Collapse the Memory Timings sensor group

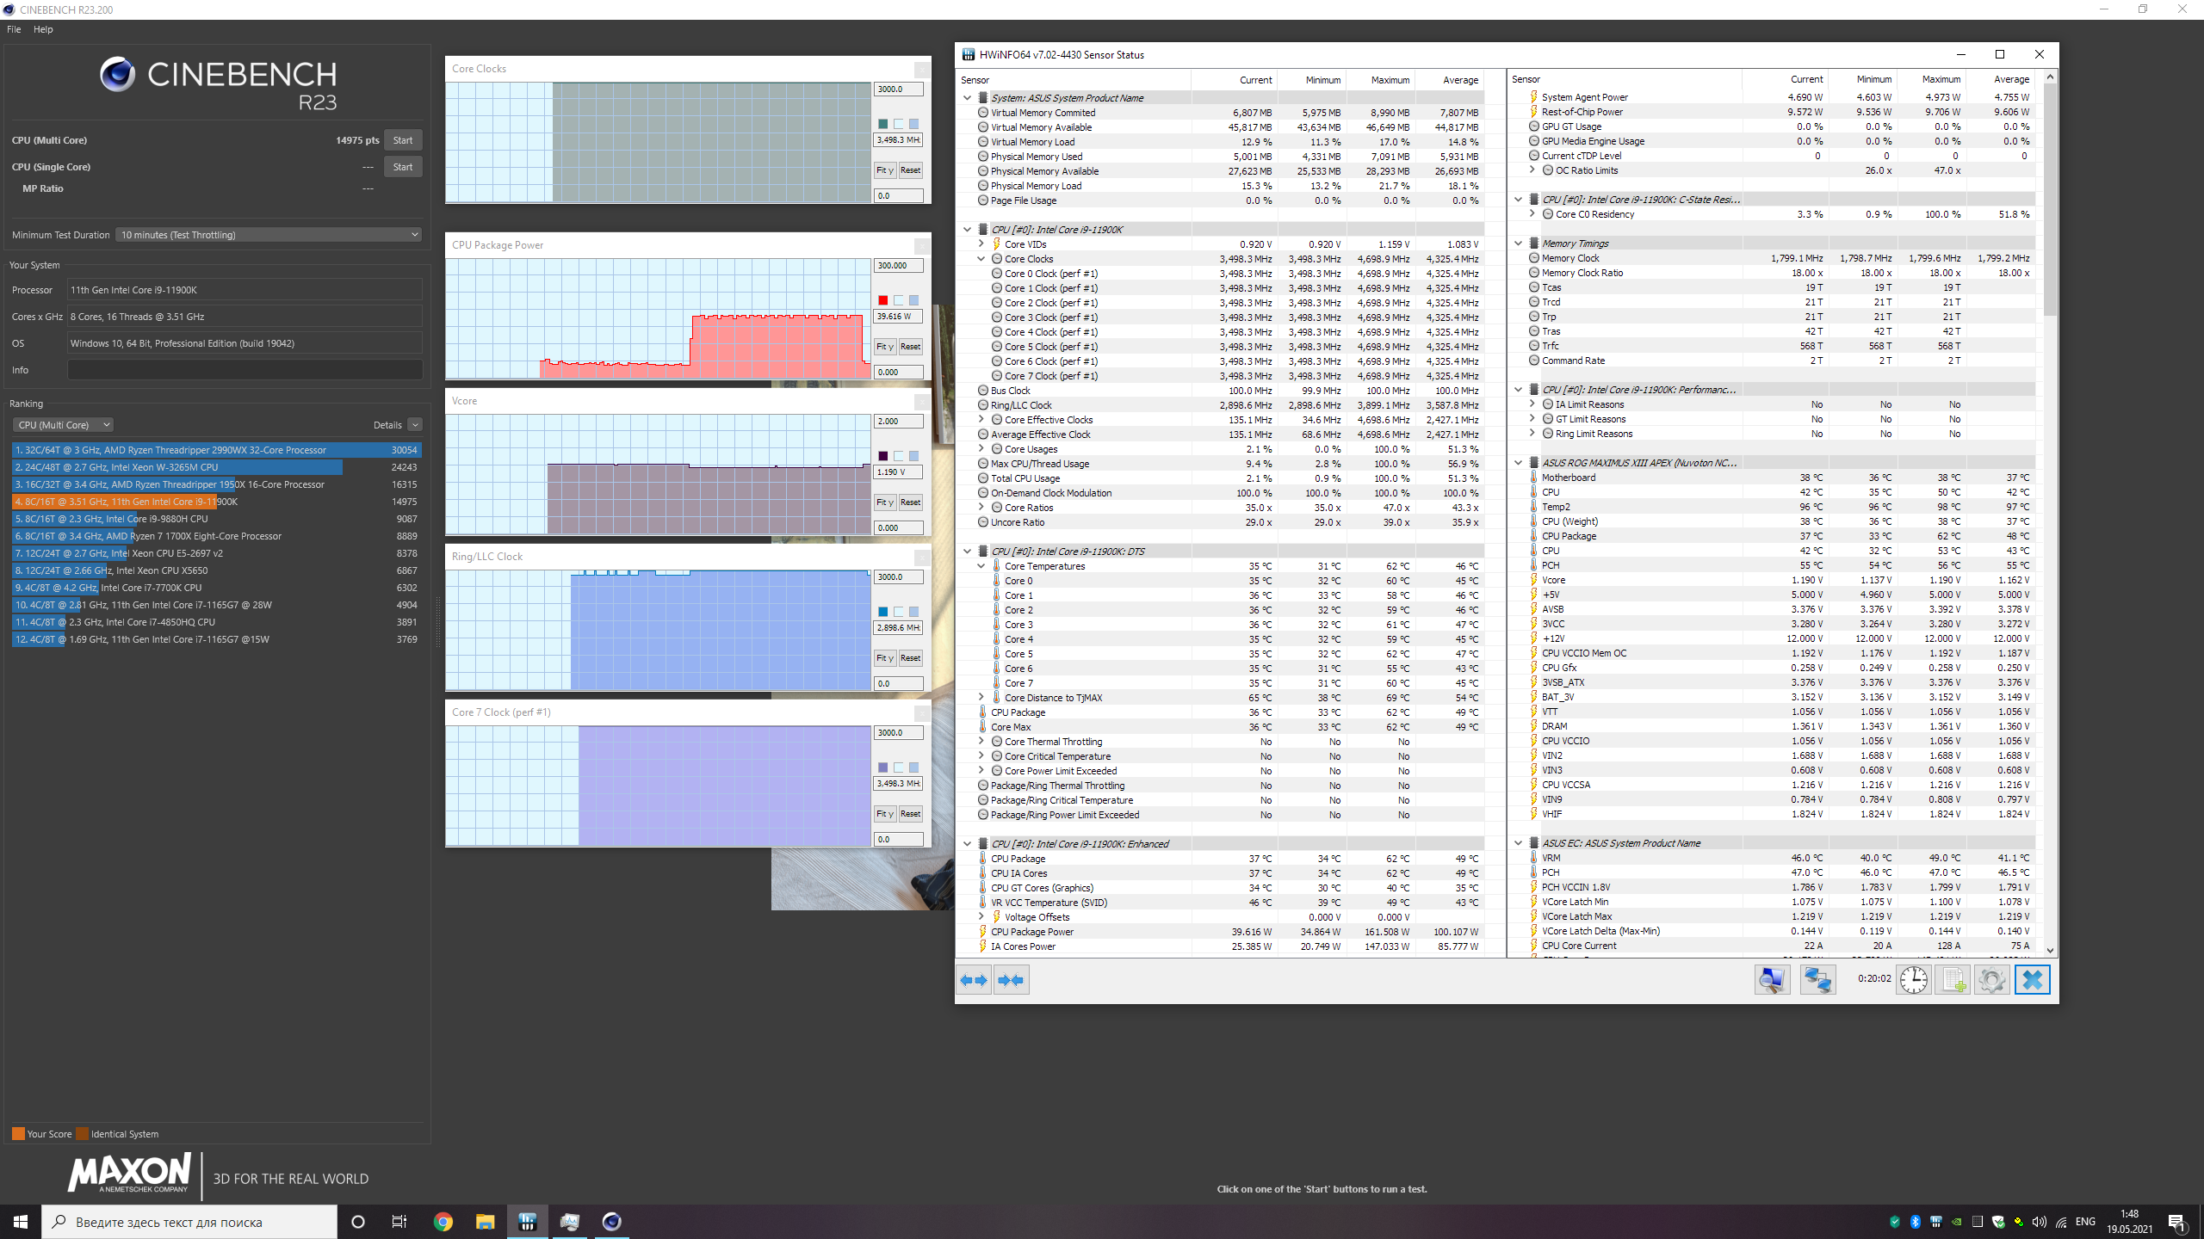tap(1518, 243)
